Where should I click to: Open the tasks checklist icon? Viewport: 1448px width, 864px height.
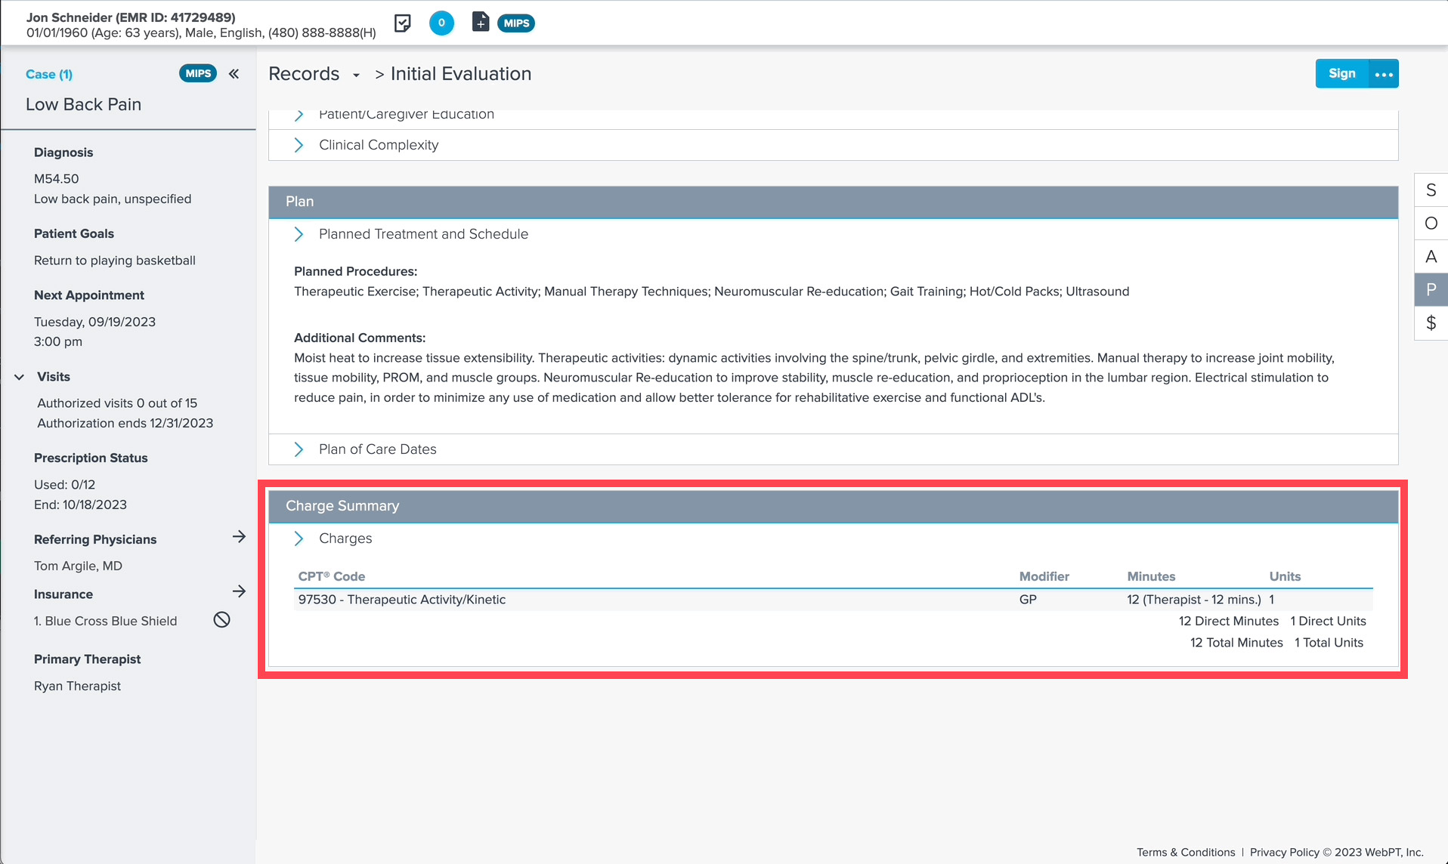(x=403, y=23)
